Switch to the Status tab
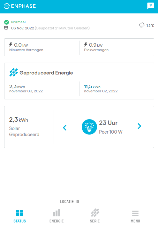The height and width of the screenshot is (225, 158). point(20,216)
